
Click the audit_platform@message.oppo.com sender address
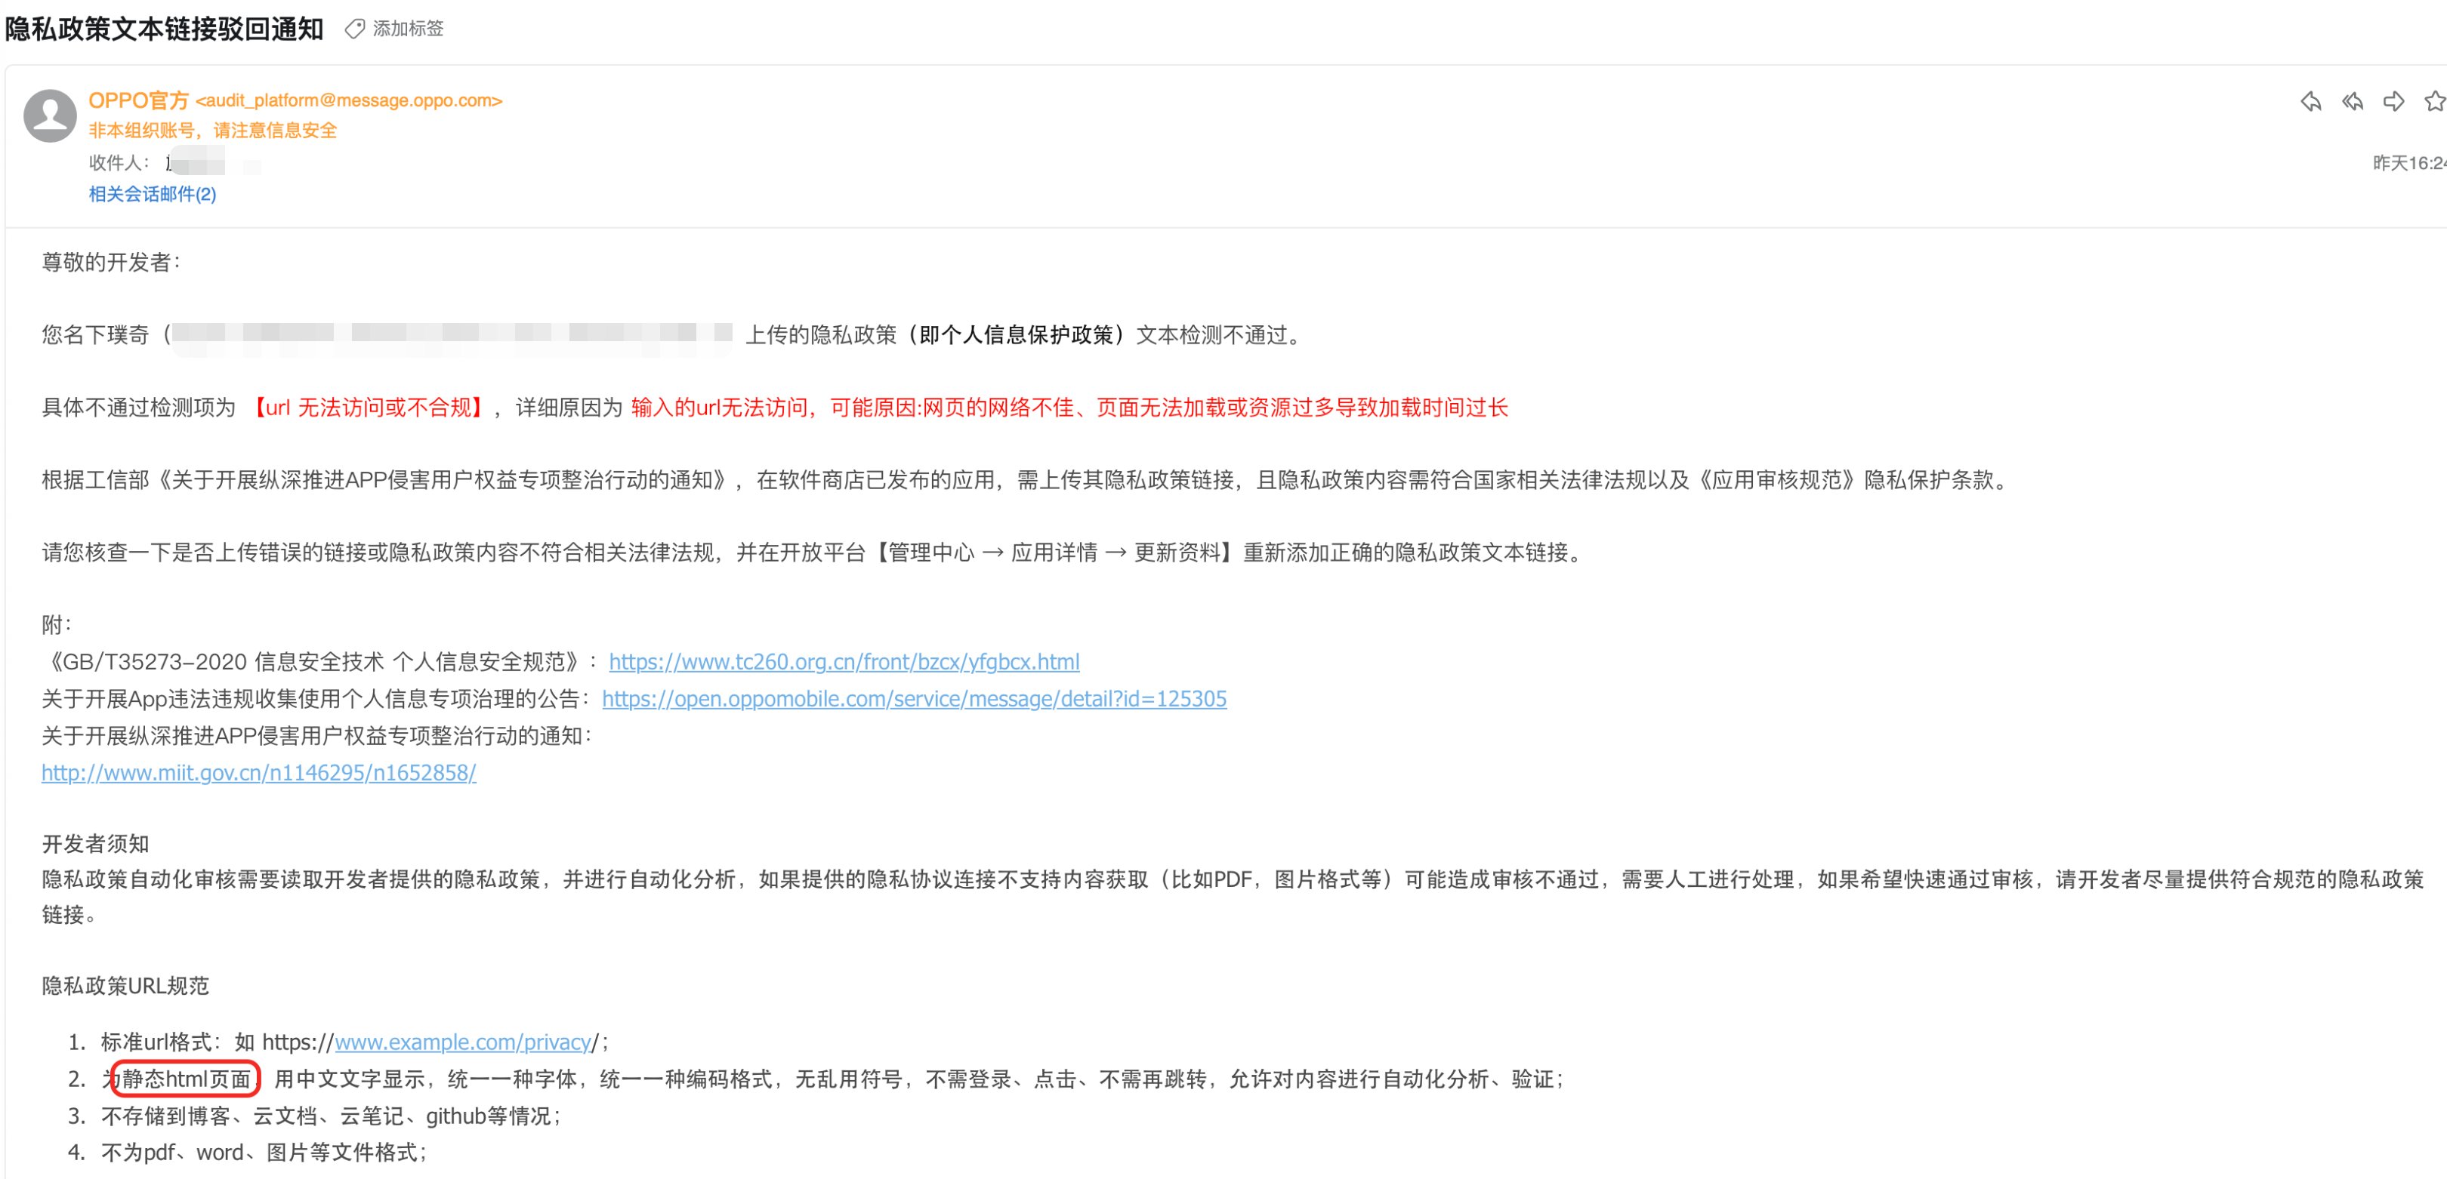[349, 100]
